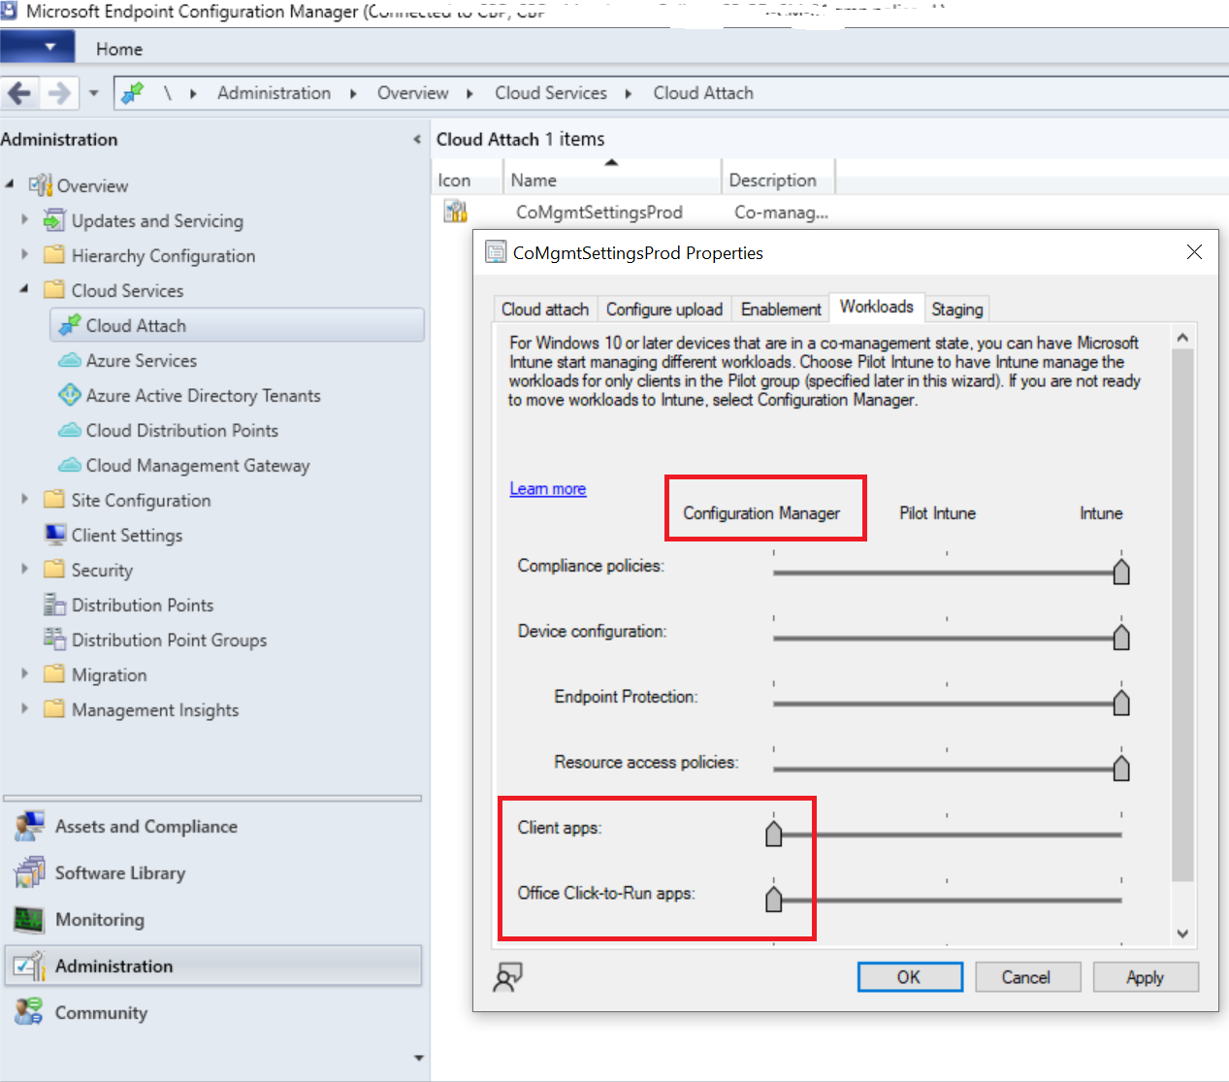Switch to the Cloud attach tab

pyautogui.click(x=545, y=309)
